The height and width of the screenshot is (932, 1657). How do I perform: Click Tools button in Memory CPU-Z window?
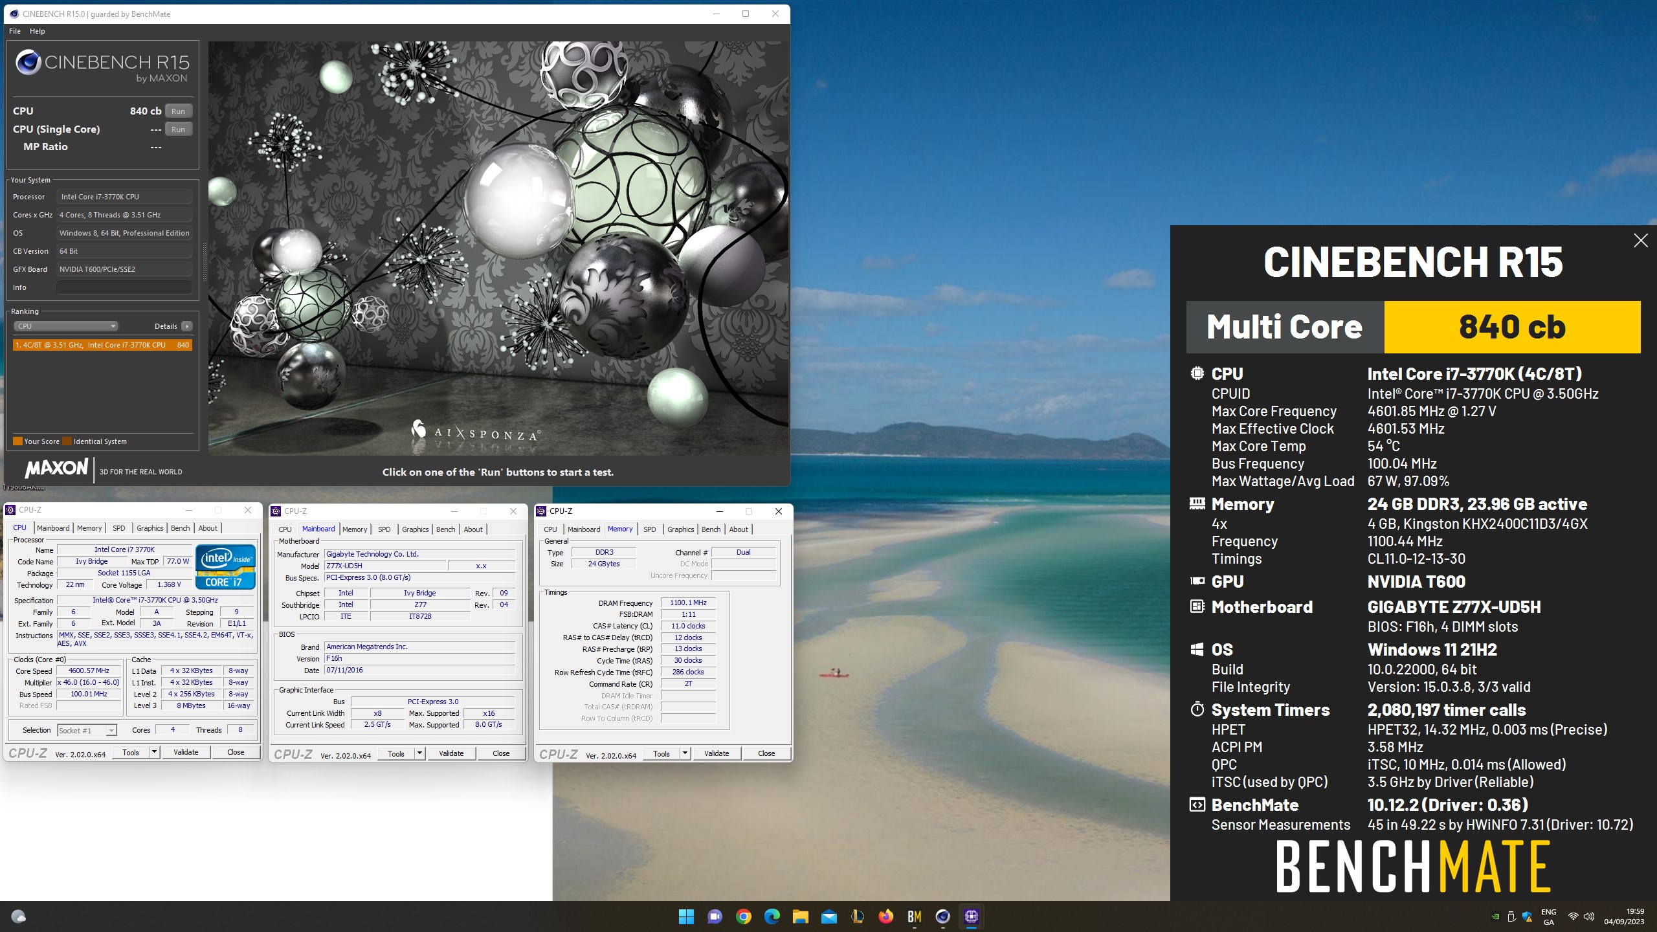(x=662, y=753)
